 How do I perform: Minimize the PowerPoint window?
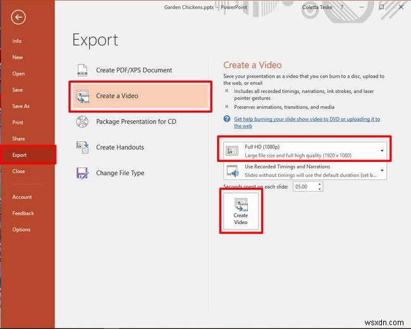pos(362,7)
